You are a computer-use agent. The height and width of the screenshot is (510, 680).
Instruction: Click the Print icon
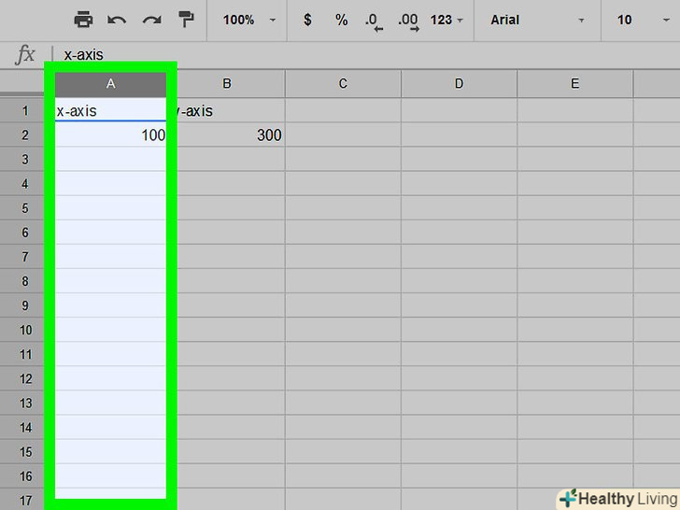(83, 20)
